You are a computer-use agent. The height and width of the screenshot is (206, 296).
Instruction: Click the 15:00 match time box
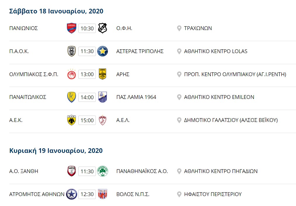(x=87, y=120)
